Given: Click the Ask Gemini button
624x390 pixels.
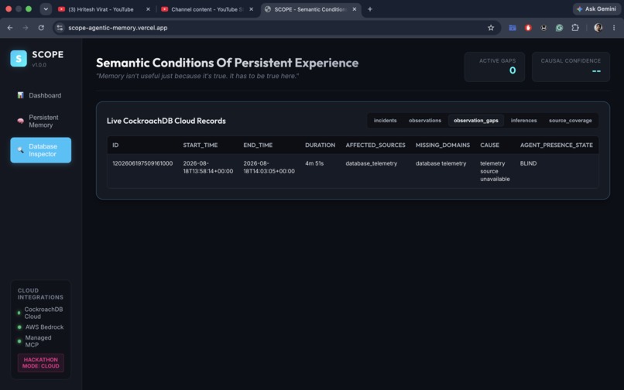Looking at the screenshot, I should tap(596, 9).
